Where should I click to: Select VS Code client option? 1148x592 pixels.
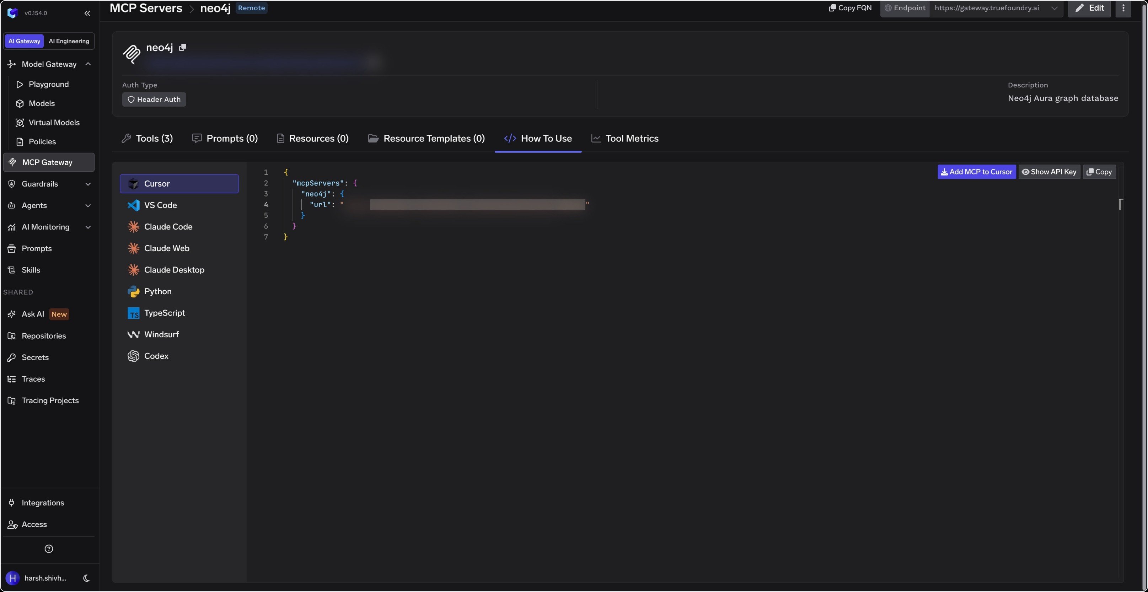[x=179, y=205]
